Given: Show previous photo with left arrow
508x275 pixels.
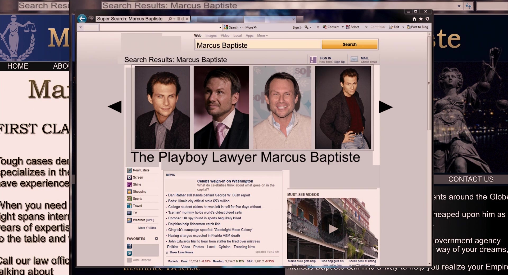Looking at the screenshot, I should click(x=115, y=107).
